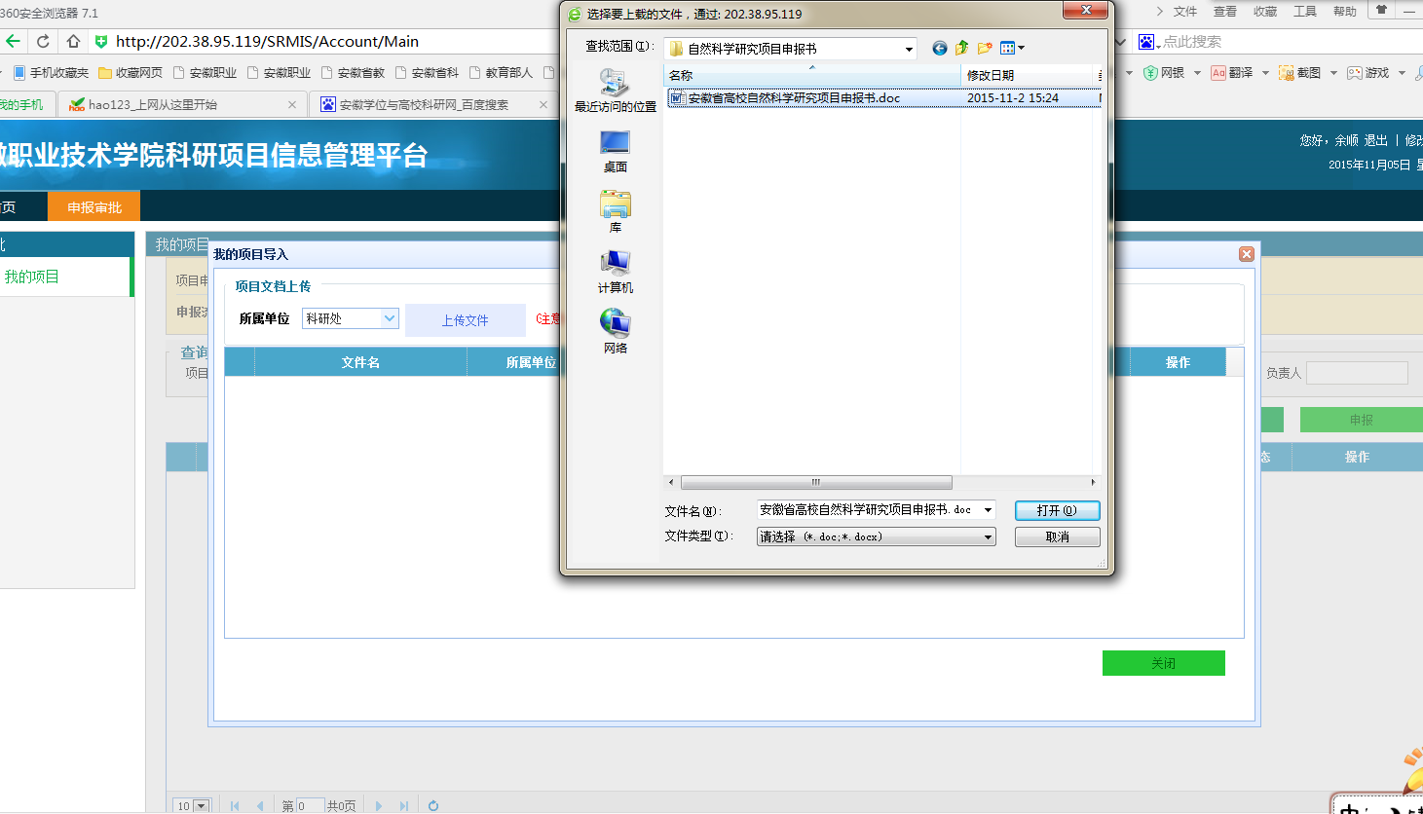Open the view menu icon in file dialog

[x=1011, y=48]
